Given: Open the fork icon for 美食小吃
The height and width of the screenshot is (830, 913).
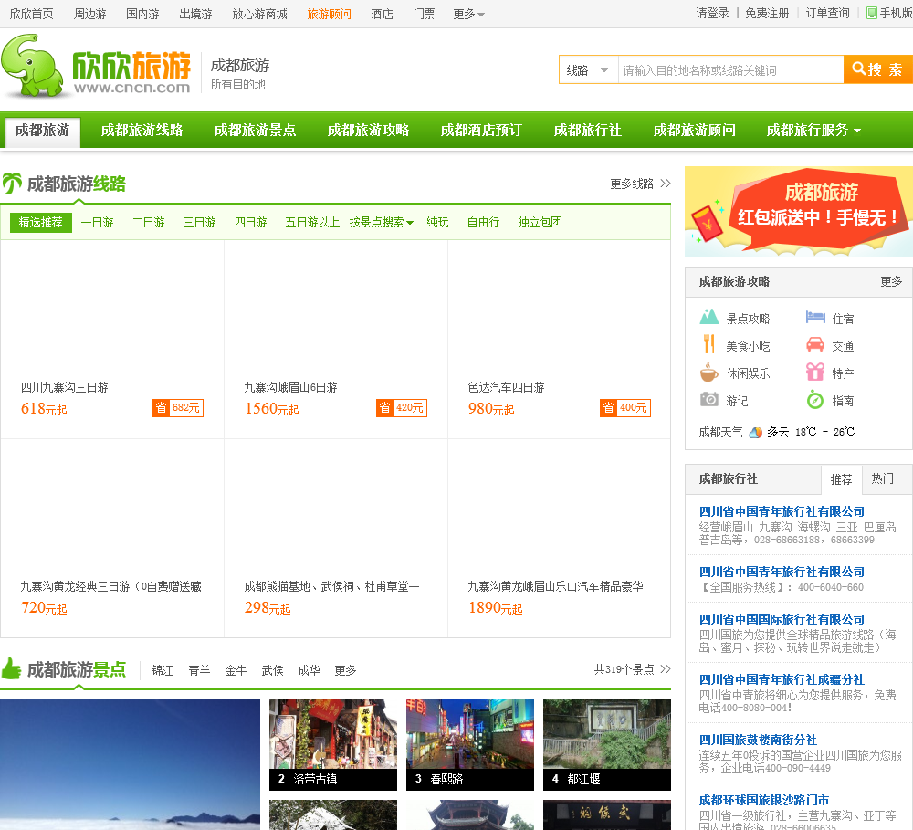Looking at the screenshot, I should [x=708, y=345].
